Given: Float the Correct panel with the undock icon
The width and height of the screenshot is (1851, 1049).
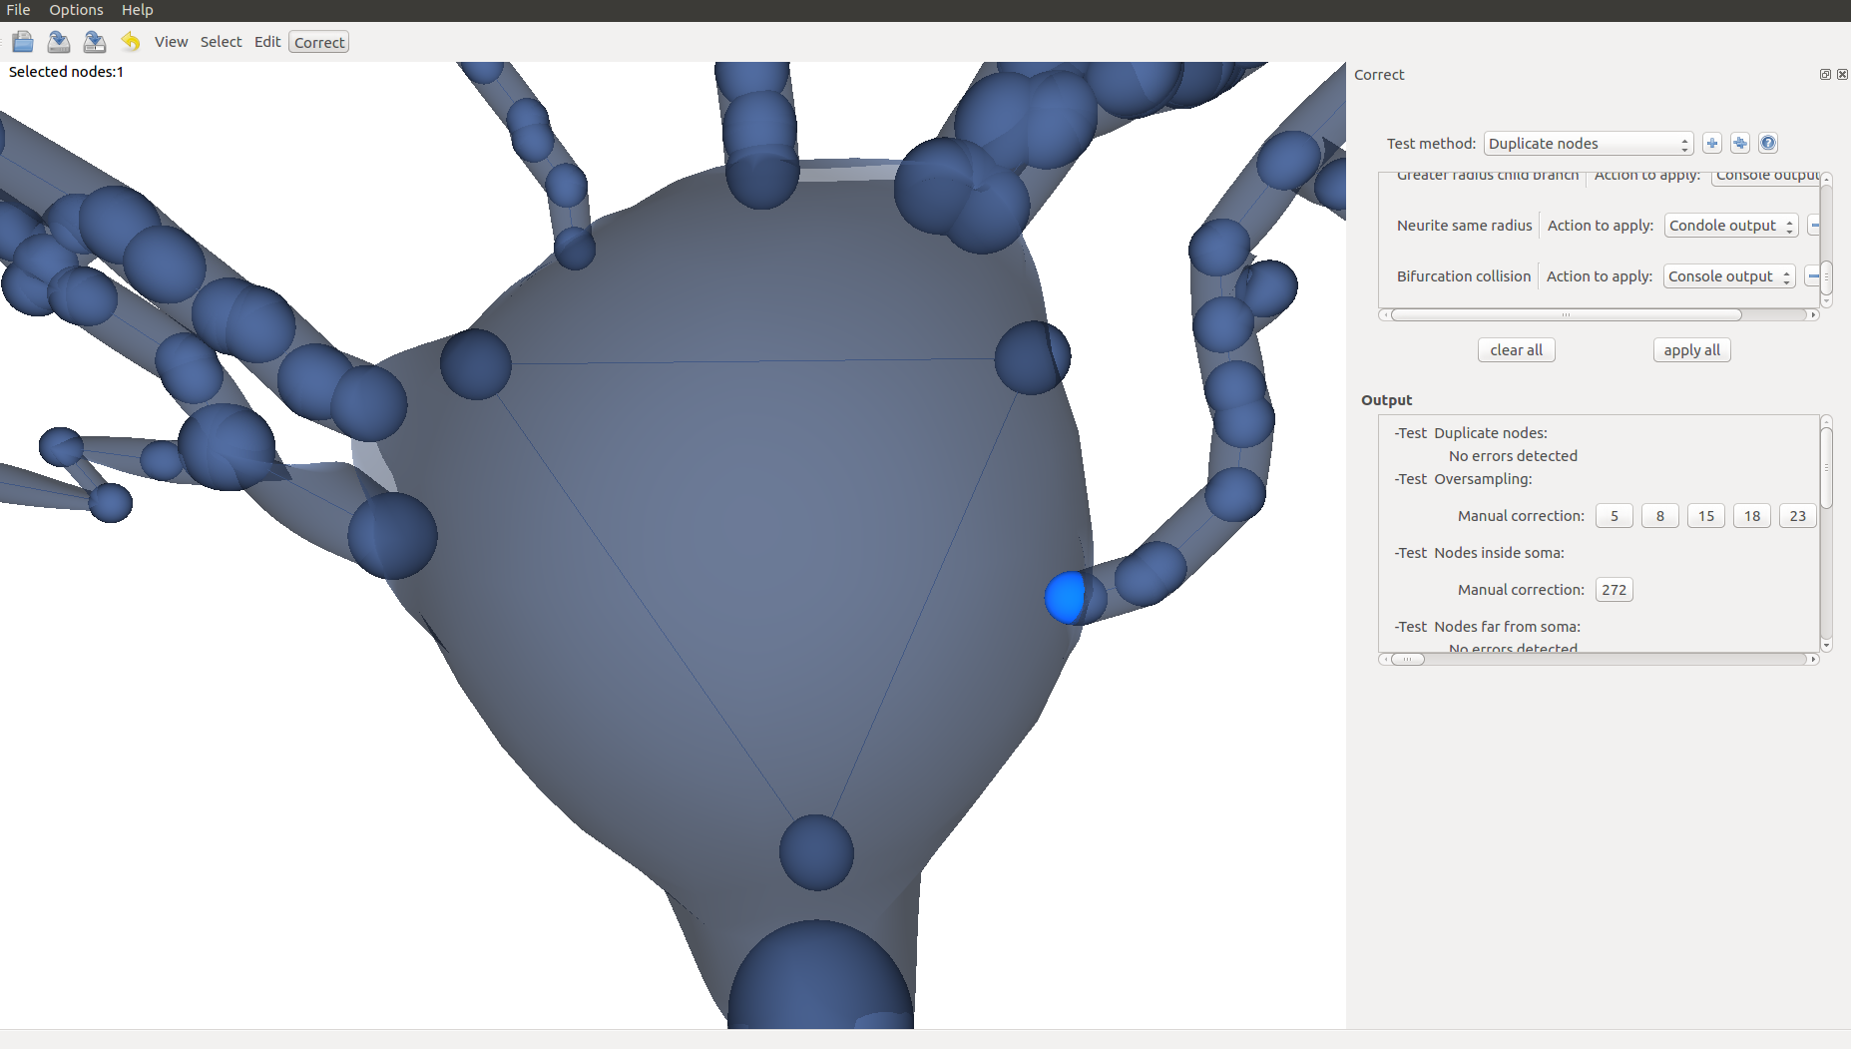Looking at the screenshot, I should click(1825, 75).
